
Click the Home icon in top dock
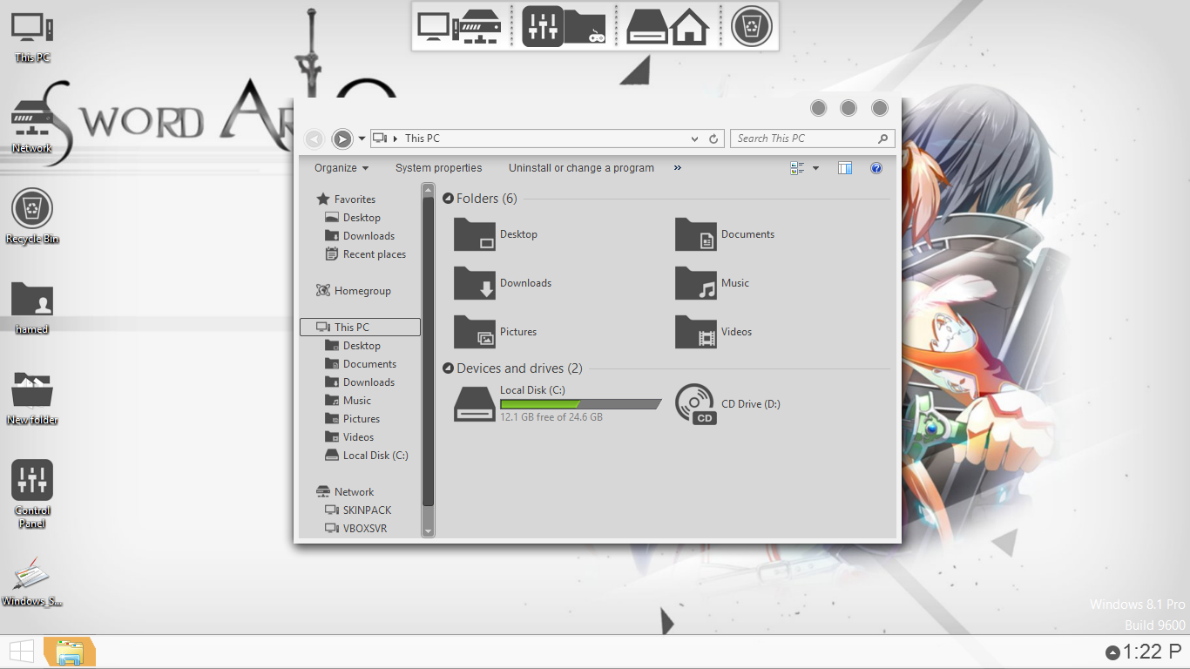pyautogui.click(x=689, y=27)
